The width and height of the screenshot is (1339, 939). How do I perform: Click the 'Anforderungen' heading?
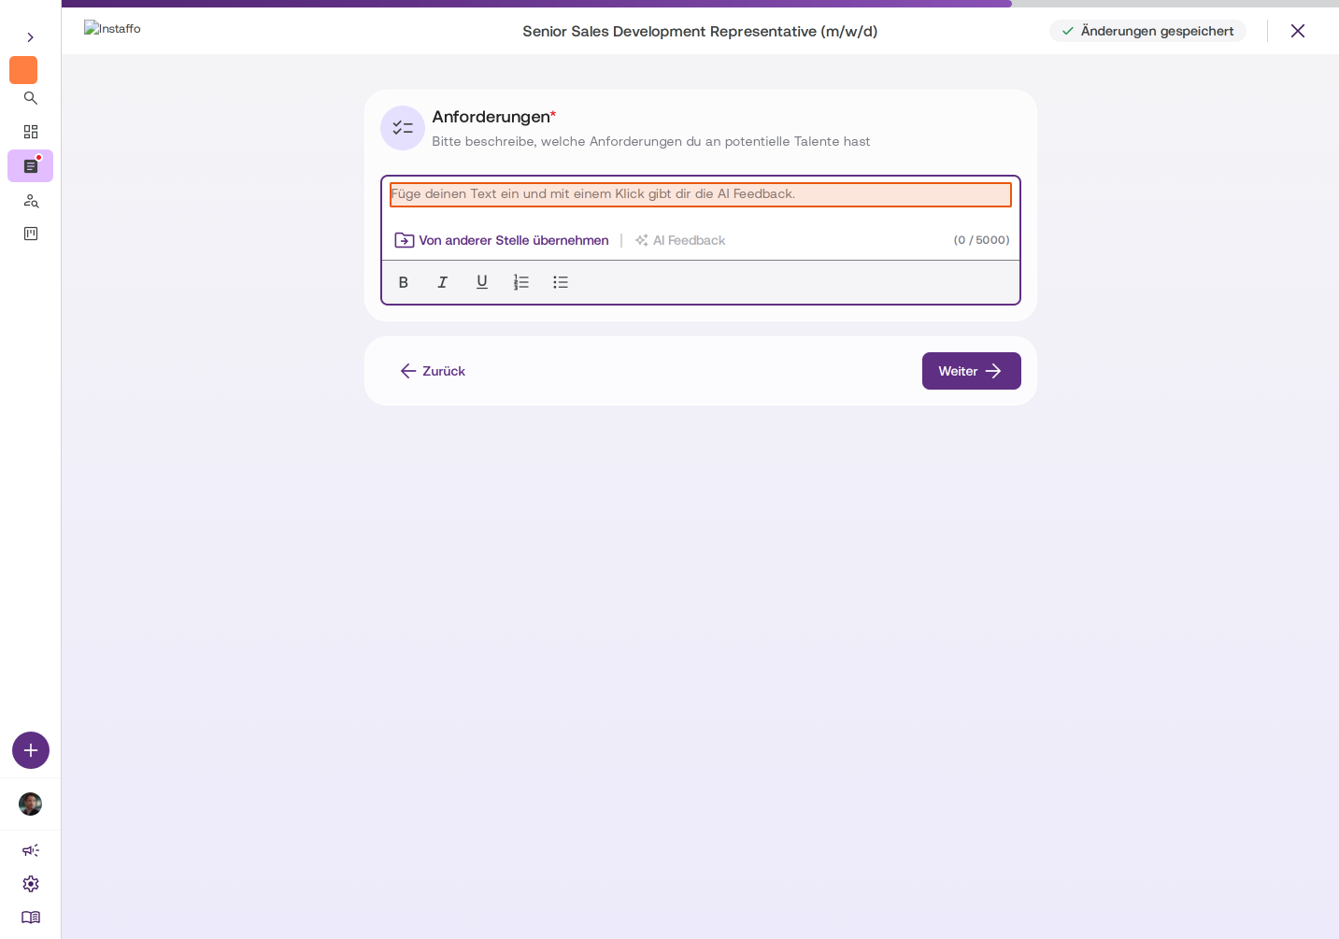(x=493, y=117)
